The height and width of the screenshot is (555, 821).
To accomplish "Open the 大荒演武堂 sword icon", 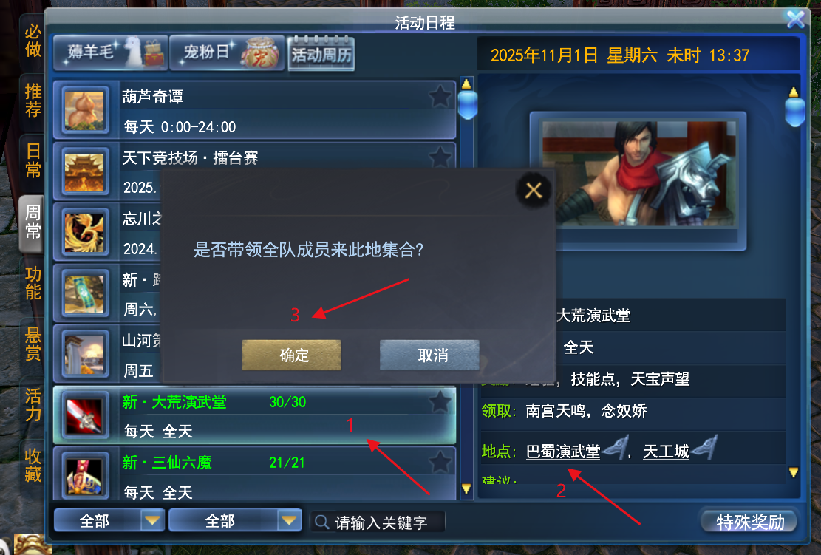I will (x=84, y=417).
